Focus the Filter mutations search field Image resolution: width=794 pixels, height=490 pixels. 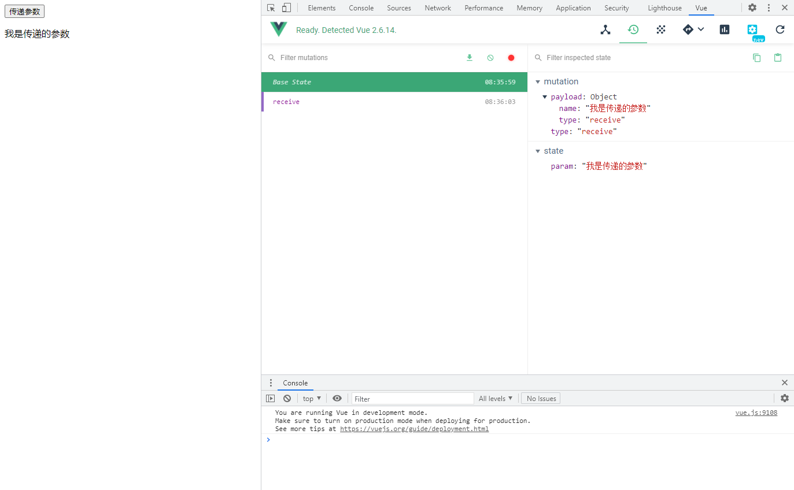pos(364,58)
